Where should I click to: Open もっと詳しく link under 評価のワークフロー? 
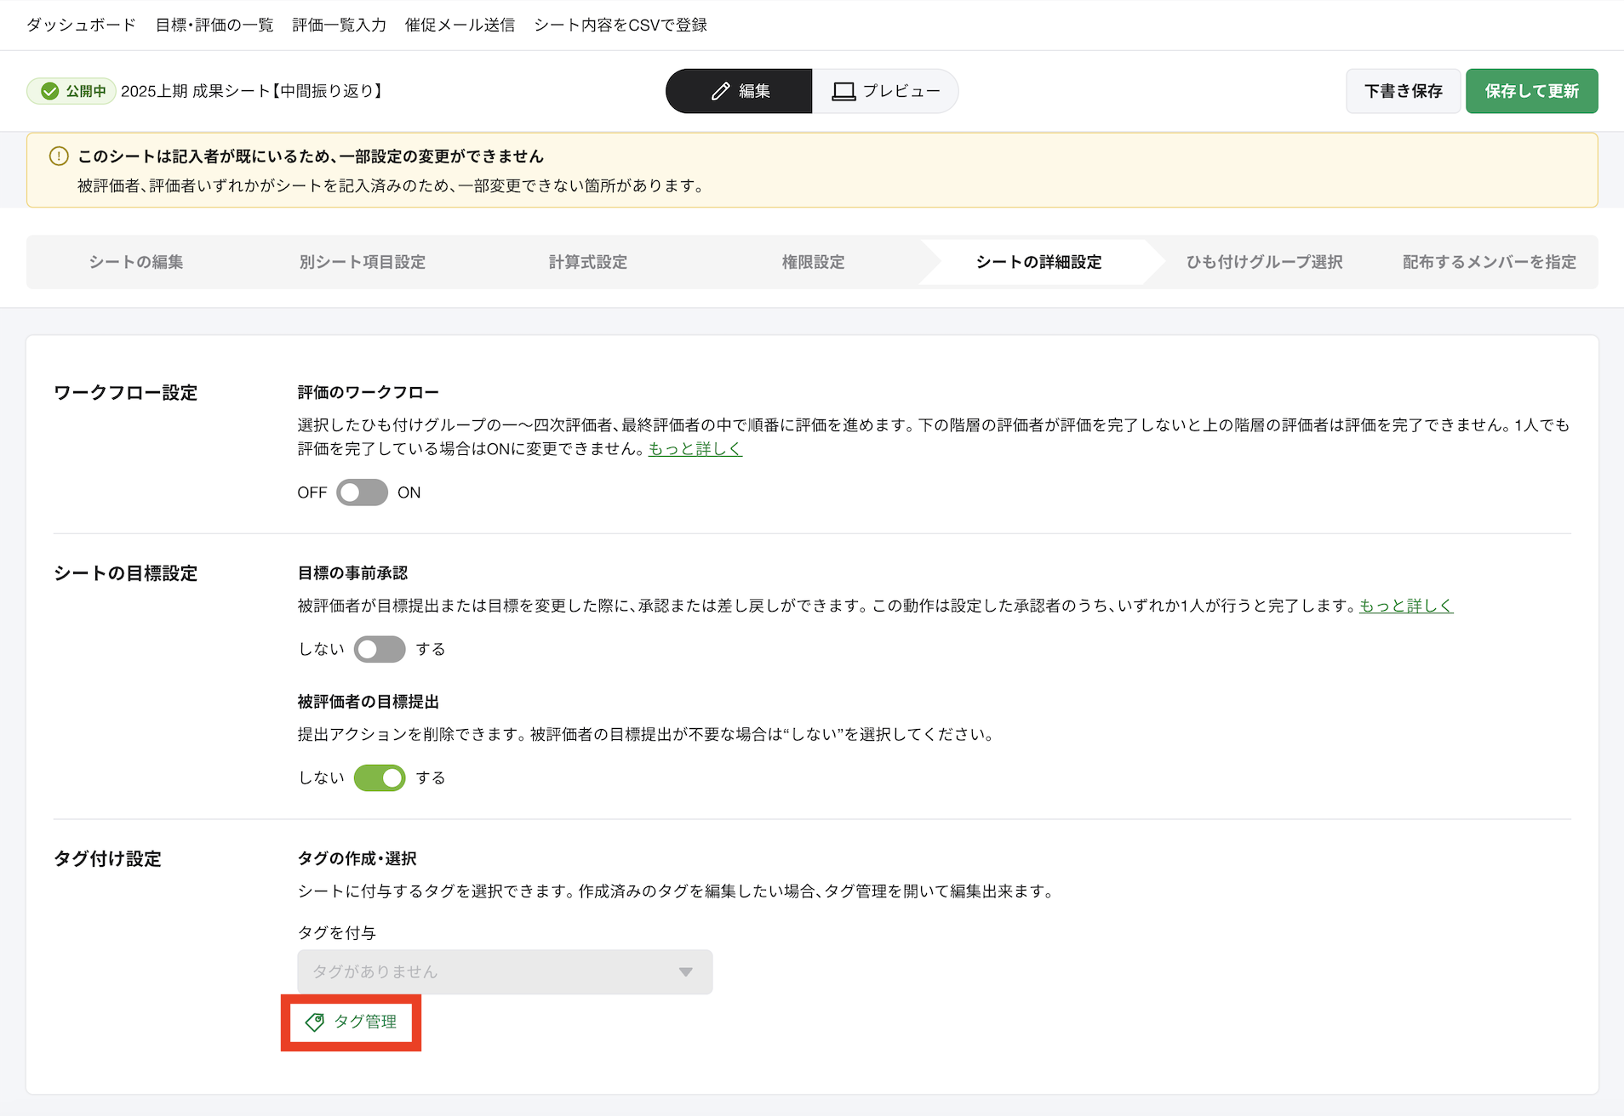click(x=695, y=448)
